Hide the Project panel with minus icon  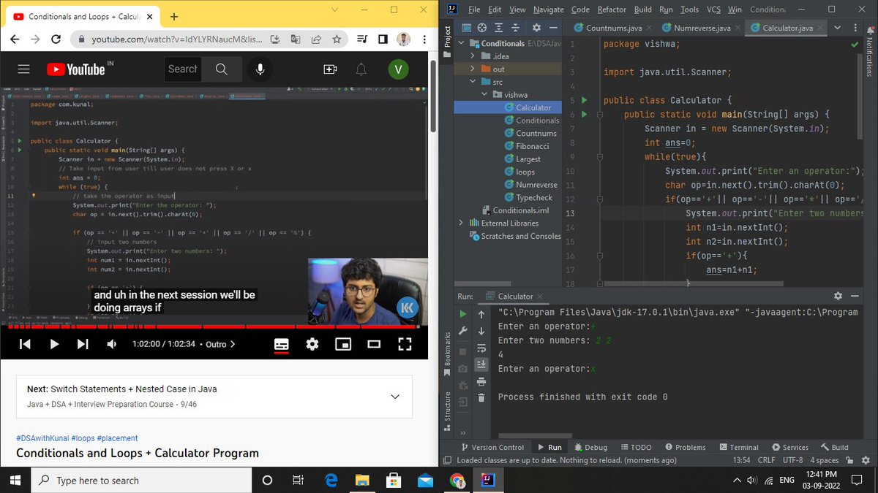click(x=553, y=28)
